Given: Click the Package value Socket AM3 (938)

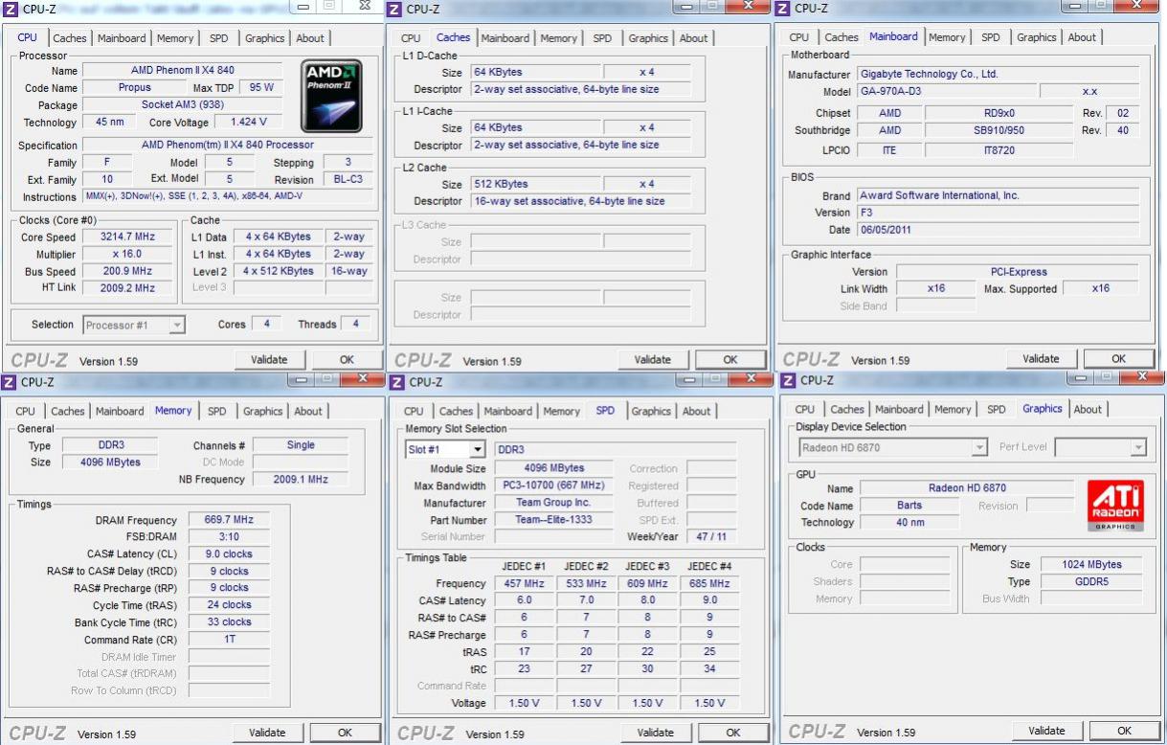Looking at the screenshot, I should point(182,105).
